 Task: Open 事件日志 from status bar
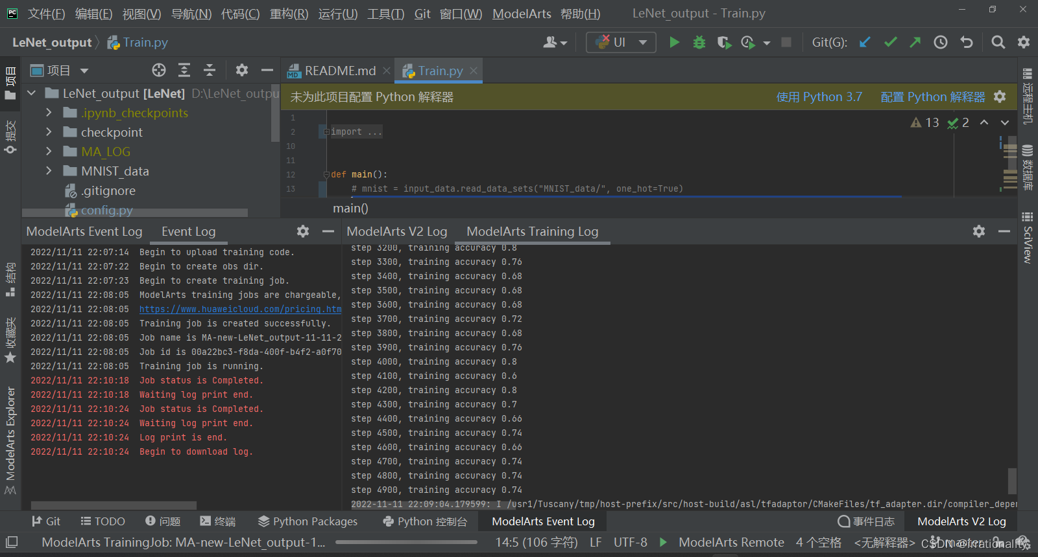pos(866,521)
